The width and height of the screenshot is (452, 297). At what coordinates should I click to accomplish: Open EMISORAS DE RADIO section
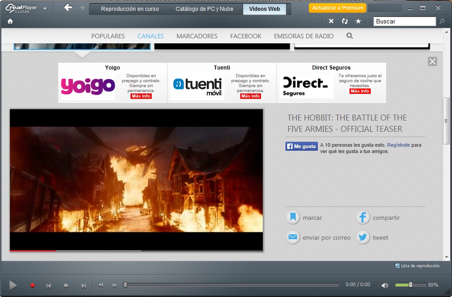pyautogui.click(x=303, y=36)
